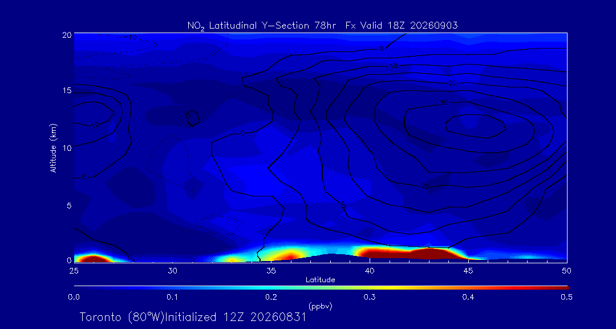616x329 pixels.
Task: Click the 0.1 label under color bar
Action: click(x=172, y=298)
